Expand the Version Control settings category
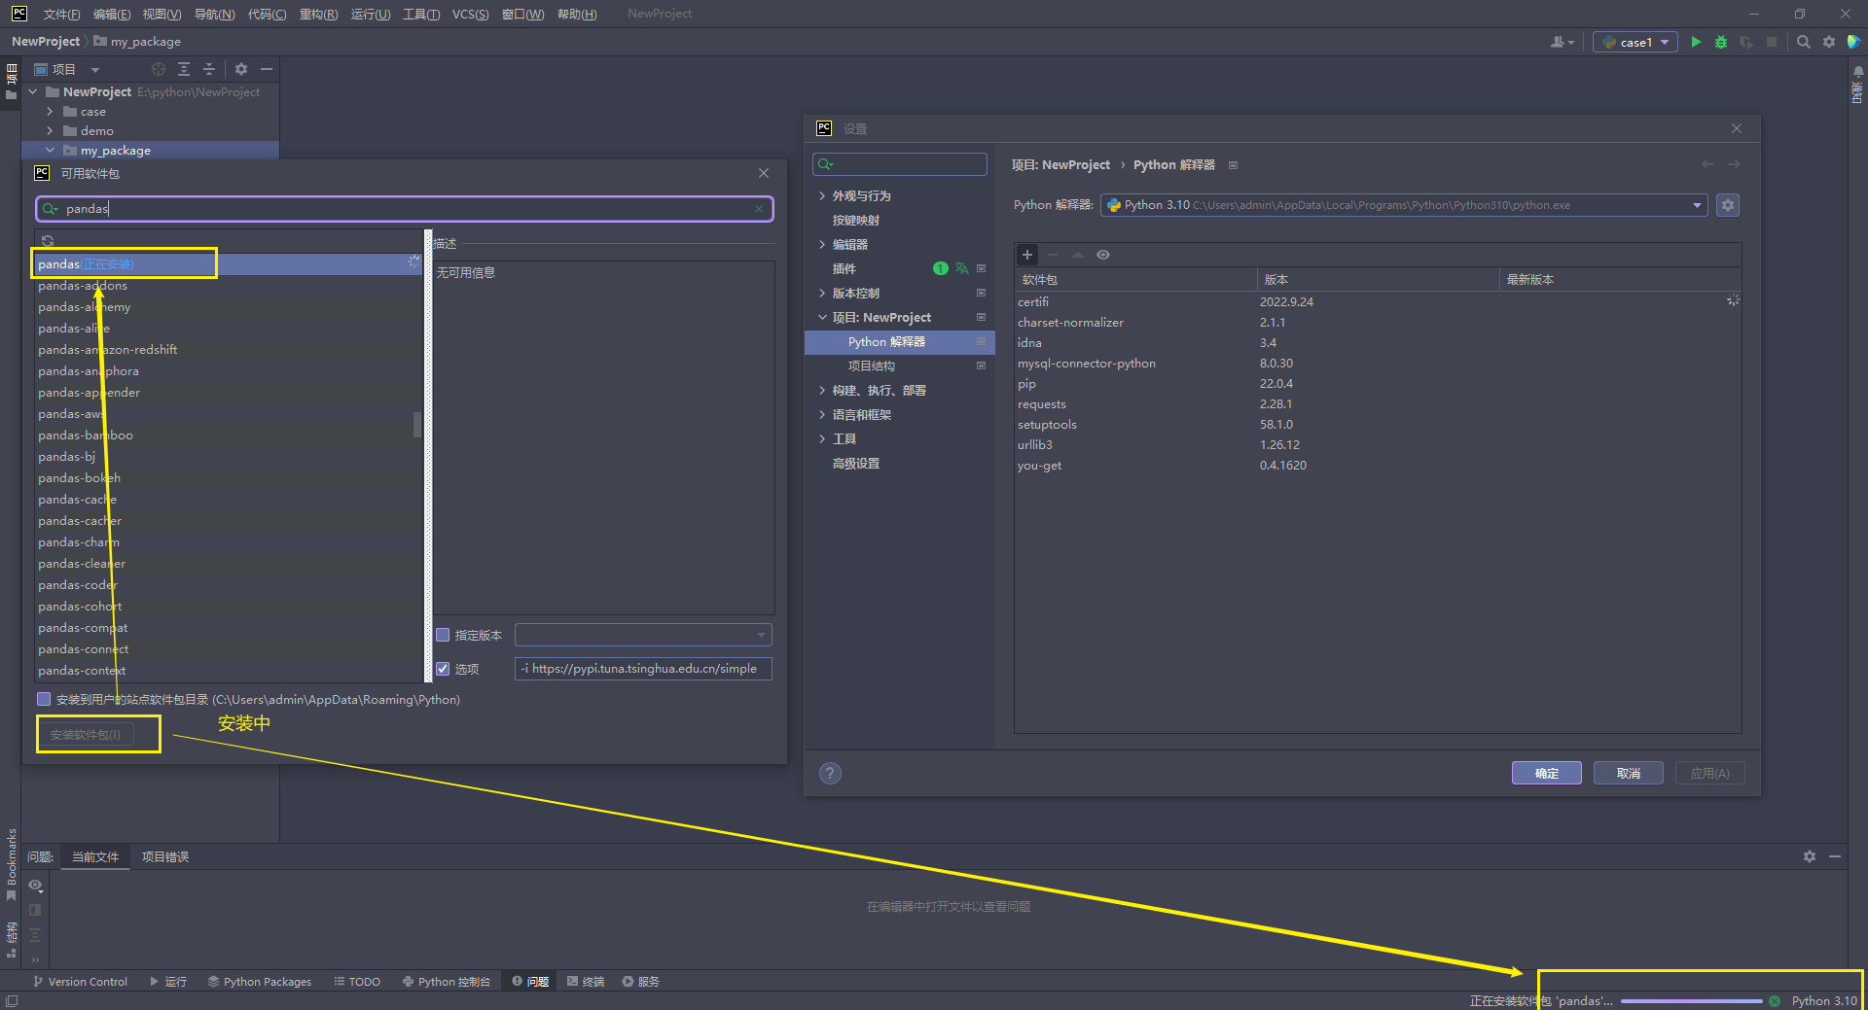1868x1010 pixels. click(822, 294)
